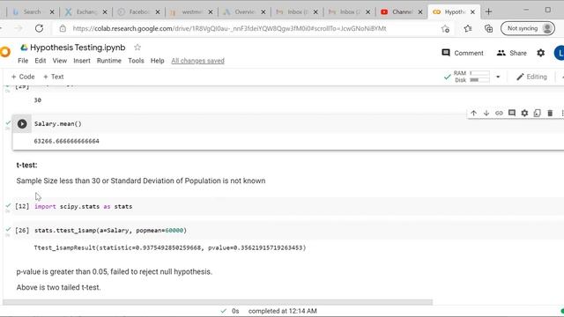Open Colab settings gear
Image resolution: width=564 pixels, height=317 pixels.
[540, 53]
